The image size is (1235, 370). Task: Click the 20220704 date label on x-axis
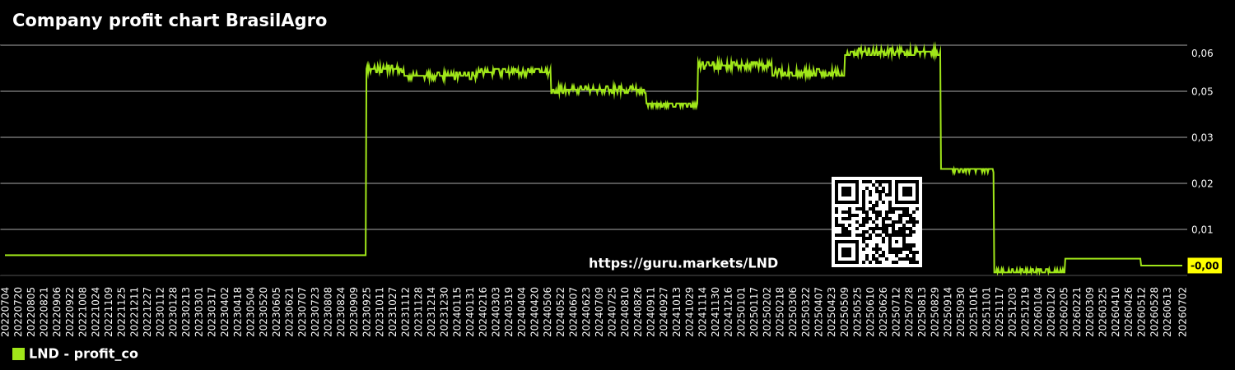tap(6, 312)
